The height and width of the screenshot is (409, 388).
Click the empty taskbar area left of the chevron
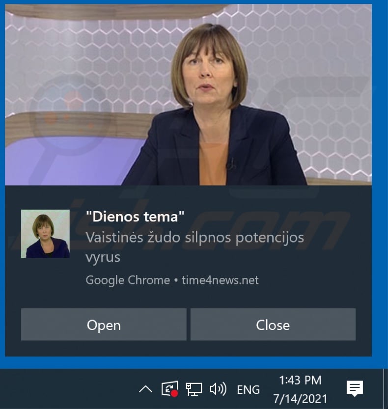coord(68,389)
